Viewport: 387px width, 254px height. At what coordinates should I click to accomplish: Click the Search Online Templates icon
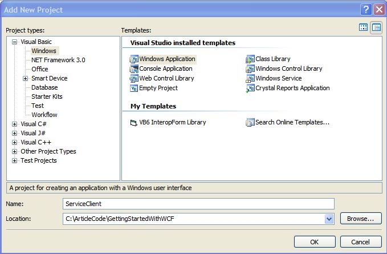[250, 123]
